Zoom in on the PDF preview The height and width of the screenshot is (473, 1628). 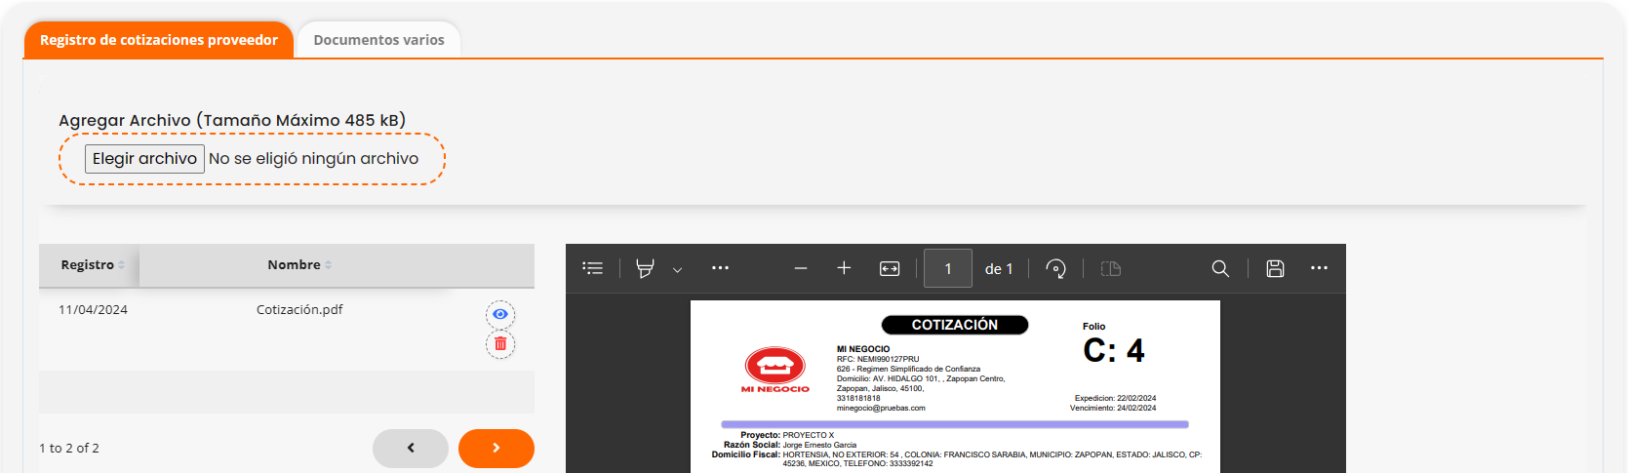(844, 268)
